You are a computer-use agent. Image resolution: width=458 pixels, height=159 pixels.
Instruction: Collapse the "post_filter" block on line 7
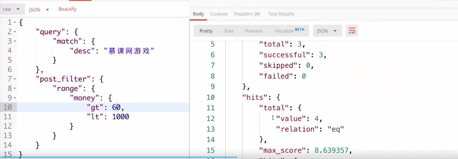point(15,79)
